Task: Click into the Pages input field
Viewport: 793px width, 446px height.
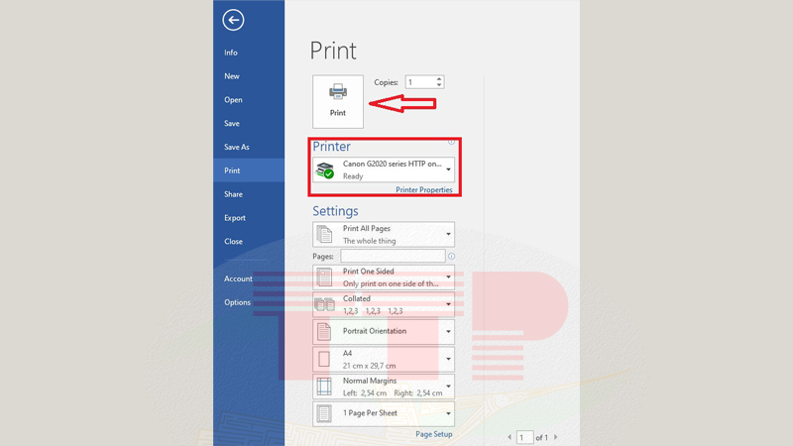Action: coord(393,257)
